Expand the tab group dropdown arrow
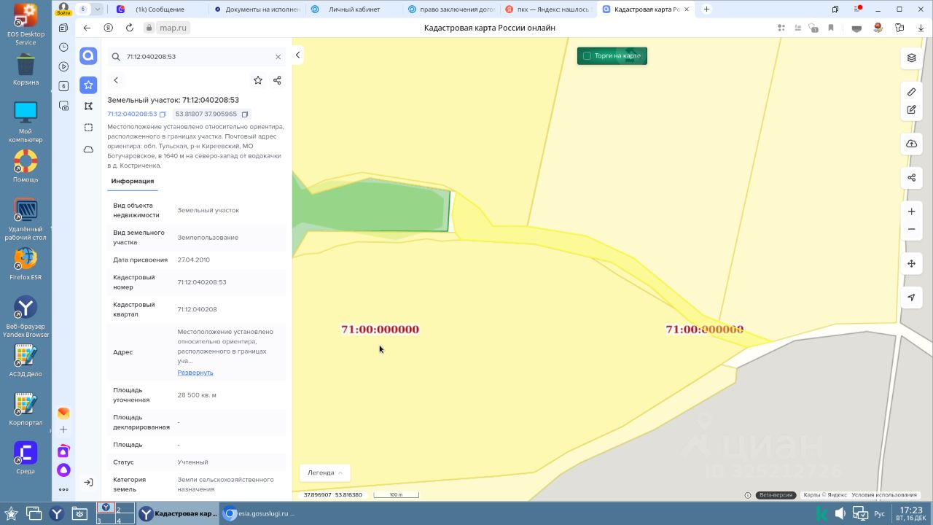 (98, 9)
